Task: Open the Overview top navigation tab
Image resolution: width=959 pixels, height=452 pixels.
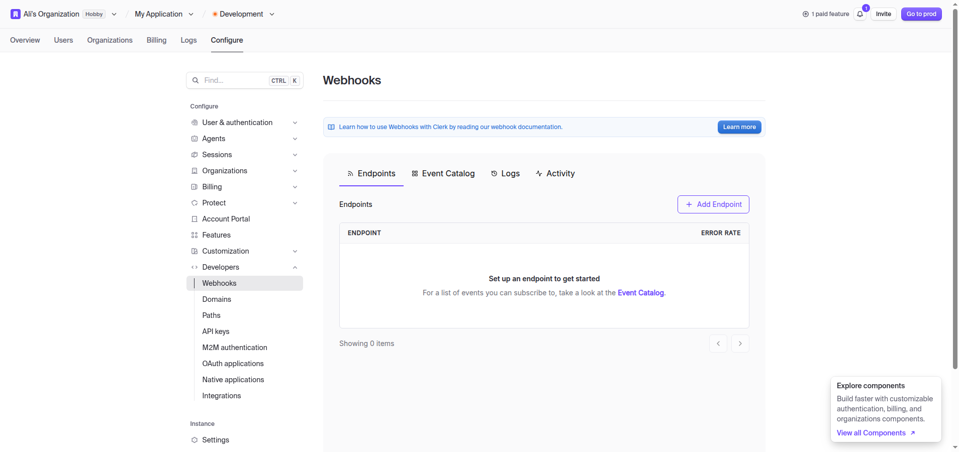Action: (25, 40)
